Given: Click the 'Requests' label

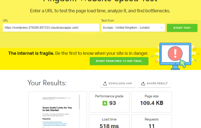Looking at the screenshot, I should [152, 119].
